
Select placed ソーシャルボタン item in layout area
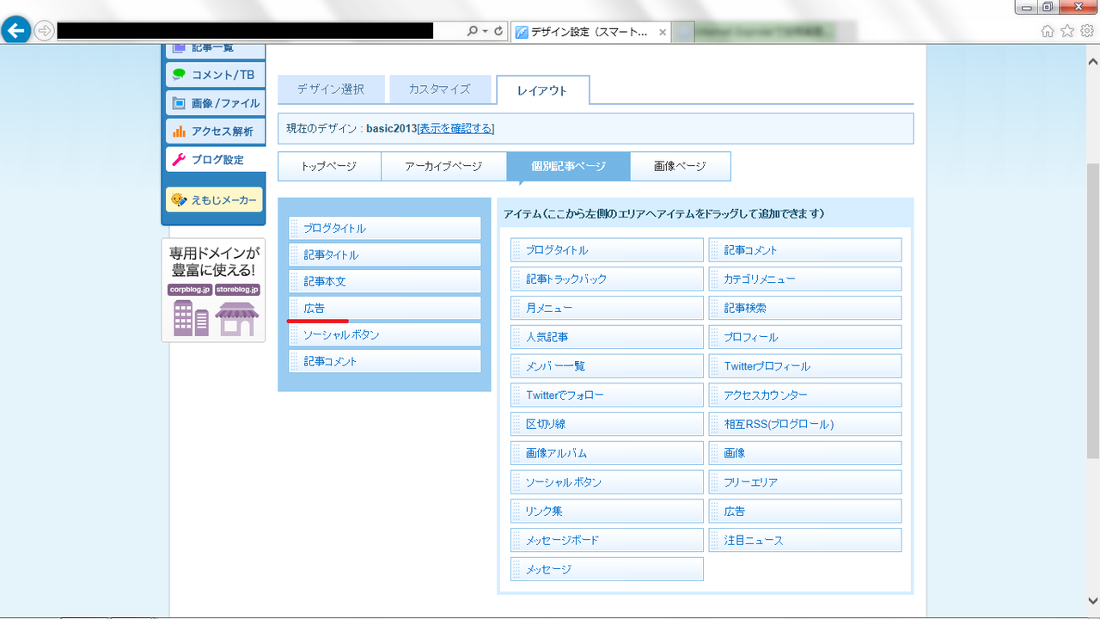(385, 334)
